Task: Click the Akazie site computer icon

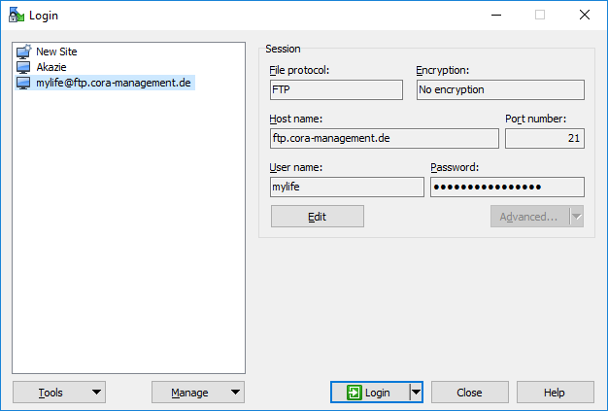Action: (24, 67)
